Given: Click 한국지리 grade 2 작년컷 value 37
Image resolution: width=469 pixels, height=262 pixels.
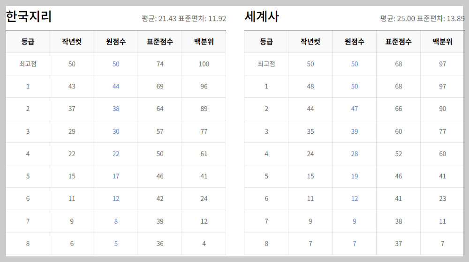Looking at the screenshot, I should point(72,109).
